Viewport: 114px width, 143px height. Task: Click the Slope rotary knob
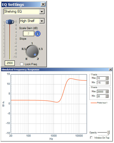[x=32, y=51]
